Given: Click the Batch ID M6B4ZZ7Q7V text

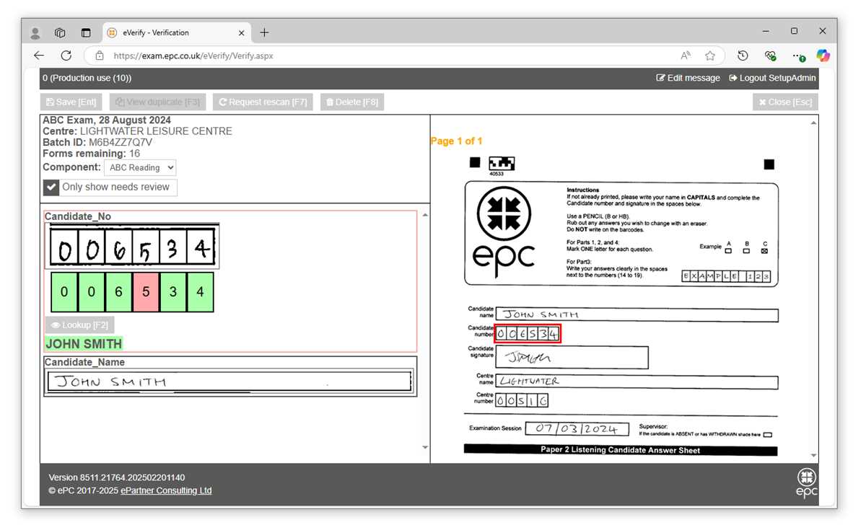Looking at the screenshot, I should point(97,142).
